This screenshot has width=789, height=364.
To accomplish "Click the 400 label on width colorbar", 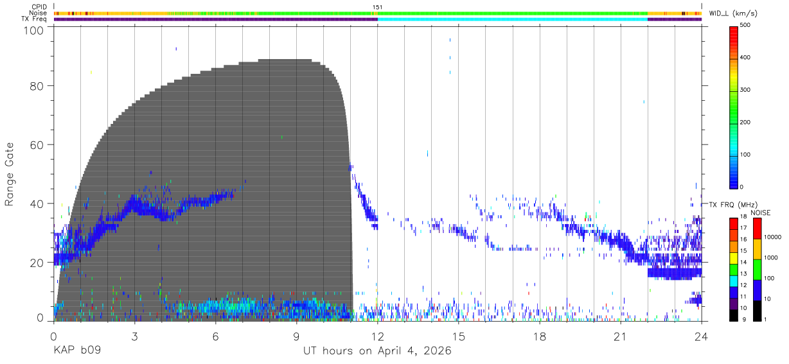I will pyautogui.click(x=745, y=58).
